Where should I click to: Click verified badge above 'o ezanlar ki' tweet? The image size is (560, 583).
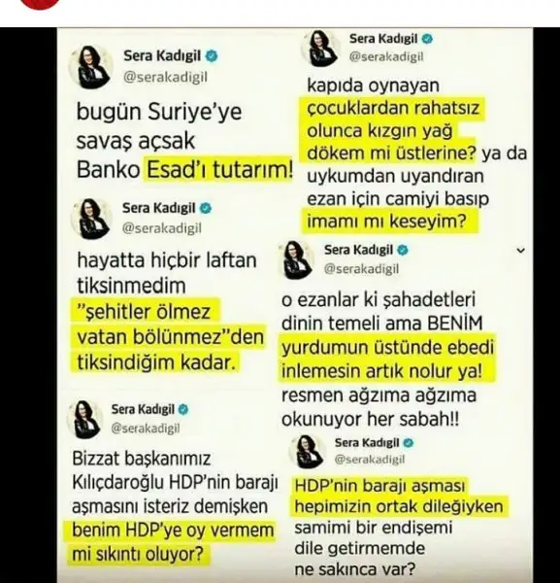pyautogui.click(x=403, y=251)
